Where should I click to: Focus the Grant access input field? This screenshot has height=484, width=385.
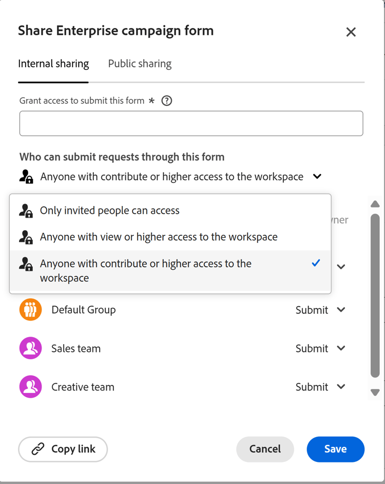point(191,123)
